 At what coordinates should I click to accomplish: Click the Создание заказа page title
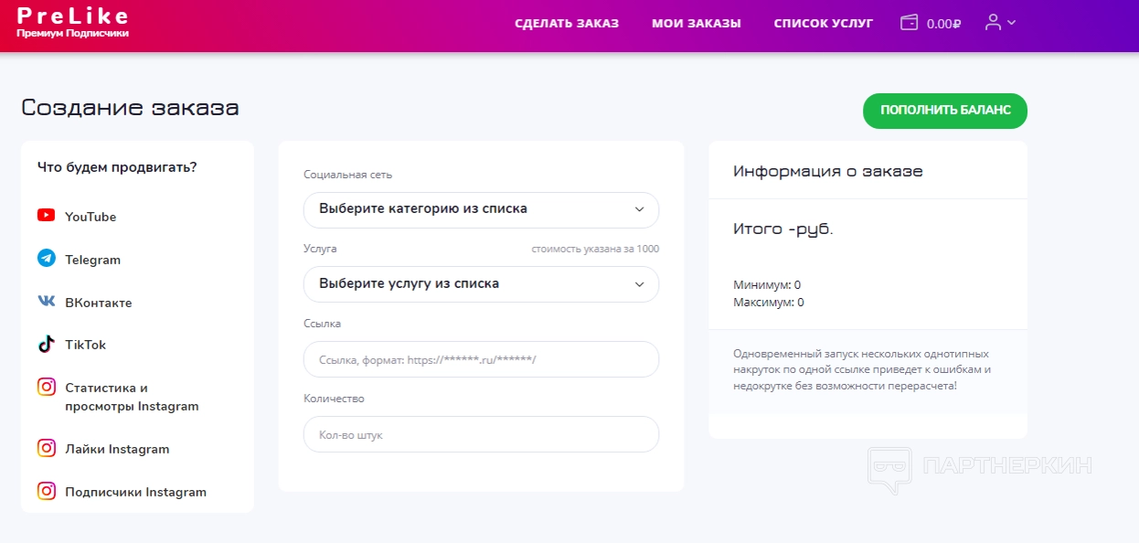click(130, 108)
